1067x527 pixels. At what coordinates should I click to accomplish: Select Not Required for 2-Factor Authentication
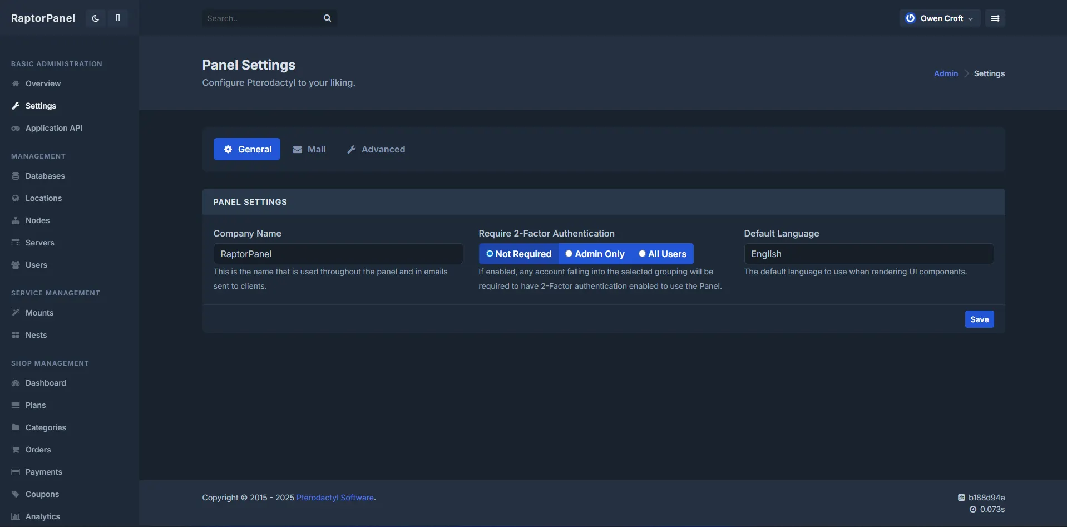518,254
